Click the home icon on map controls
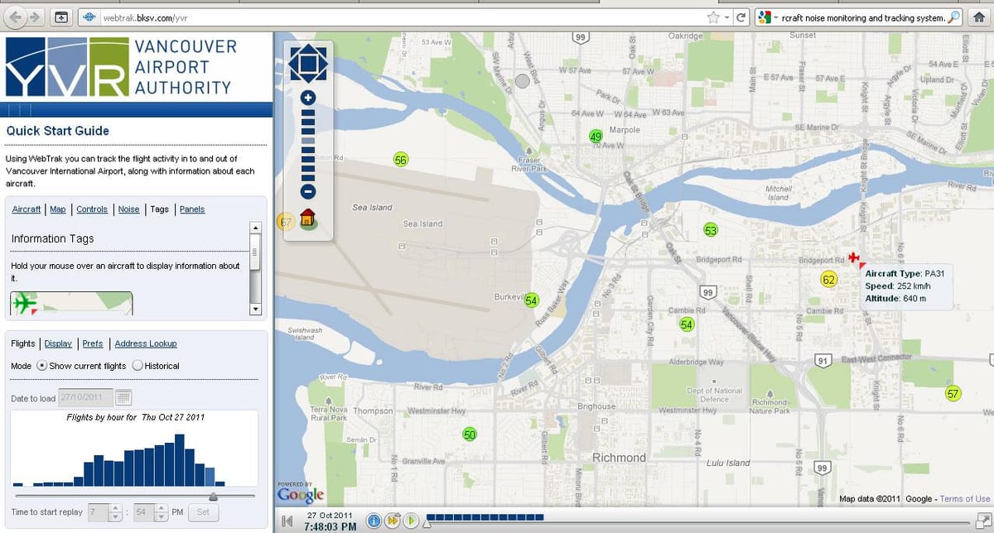994x533 pixels. (308, 218)
